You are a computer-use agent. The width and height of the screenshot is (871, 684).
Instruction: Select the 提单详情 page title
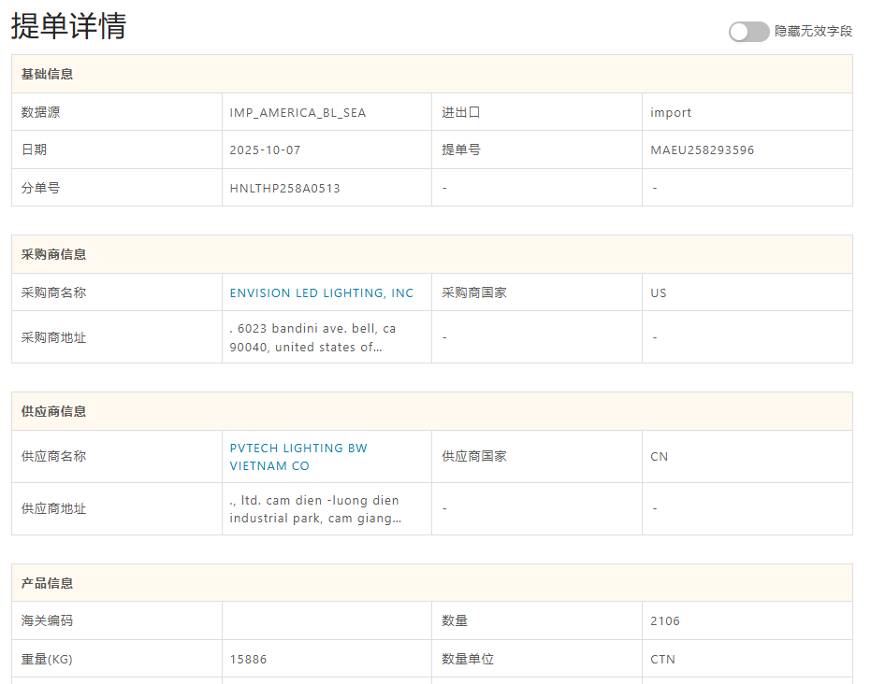[69, 26]
